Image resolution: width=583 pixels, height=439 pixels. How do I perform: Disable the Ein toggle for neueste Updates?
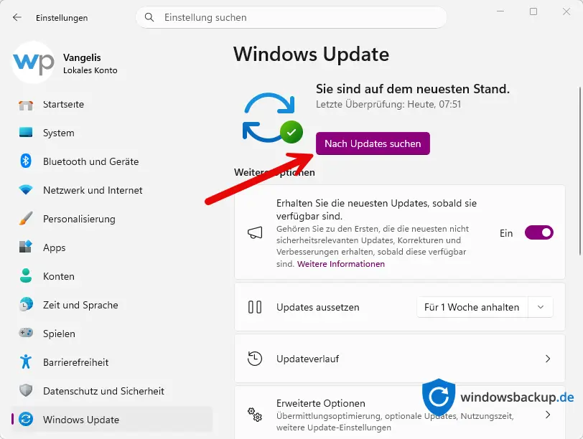pyautogui.click(x=538, y=232)
